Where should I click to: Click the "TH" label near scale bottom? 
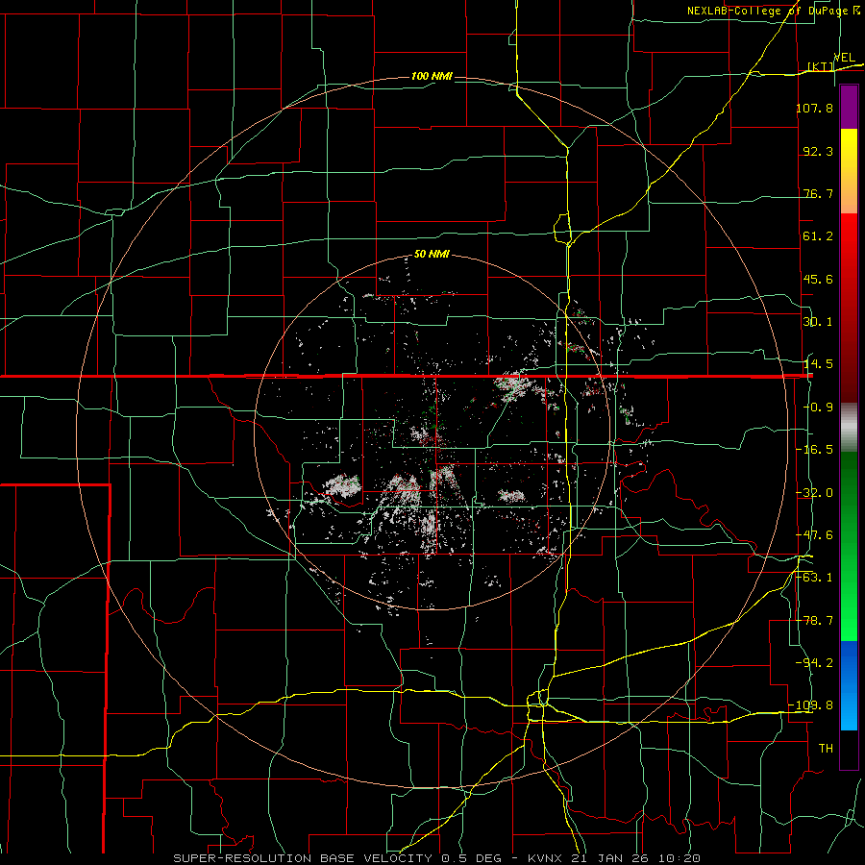pyautogui.click(x=826, y=749)
